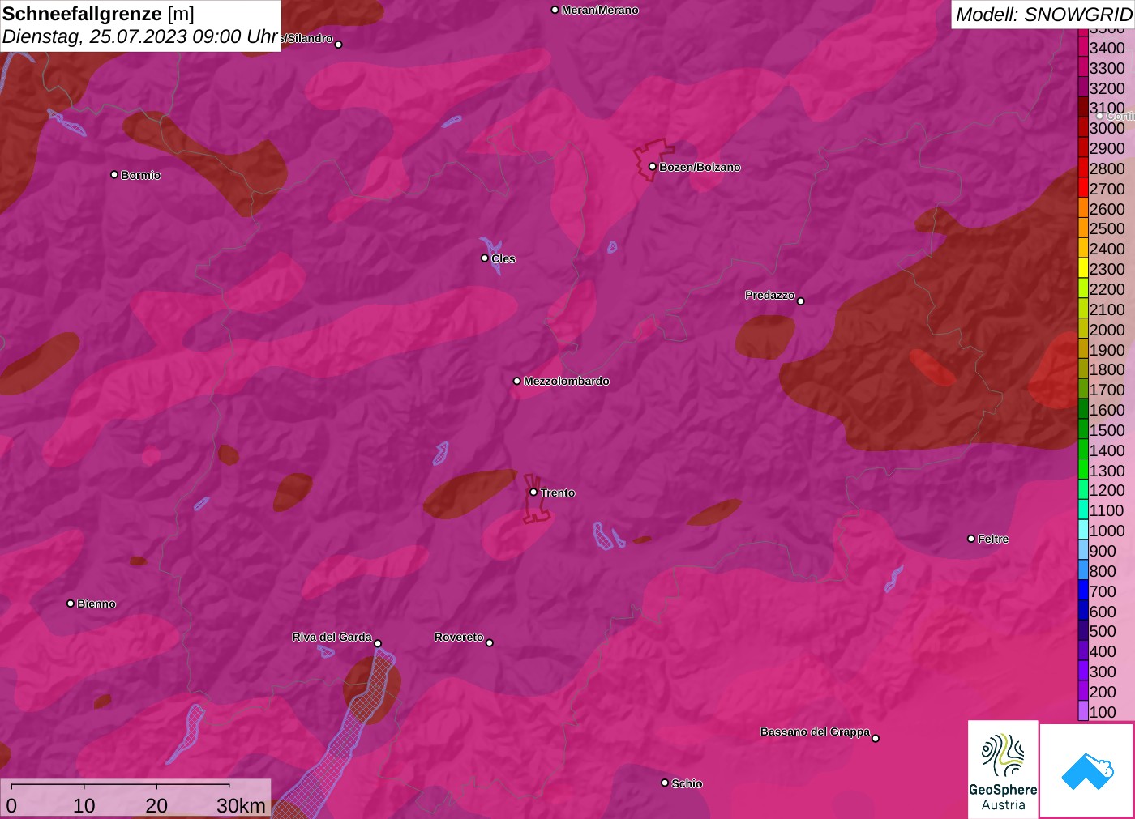Viewport: 1135px width, 819px height.
Task: Pick the 600 legend color swatch
Action: (x=1083, y=612)
